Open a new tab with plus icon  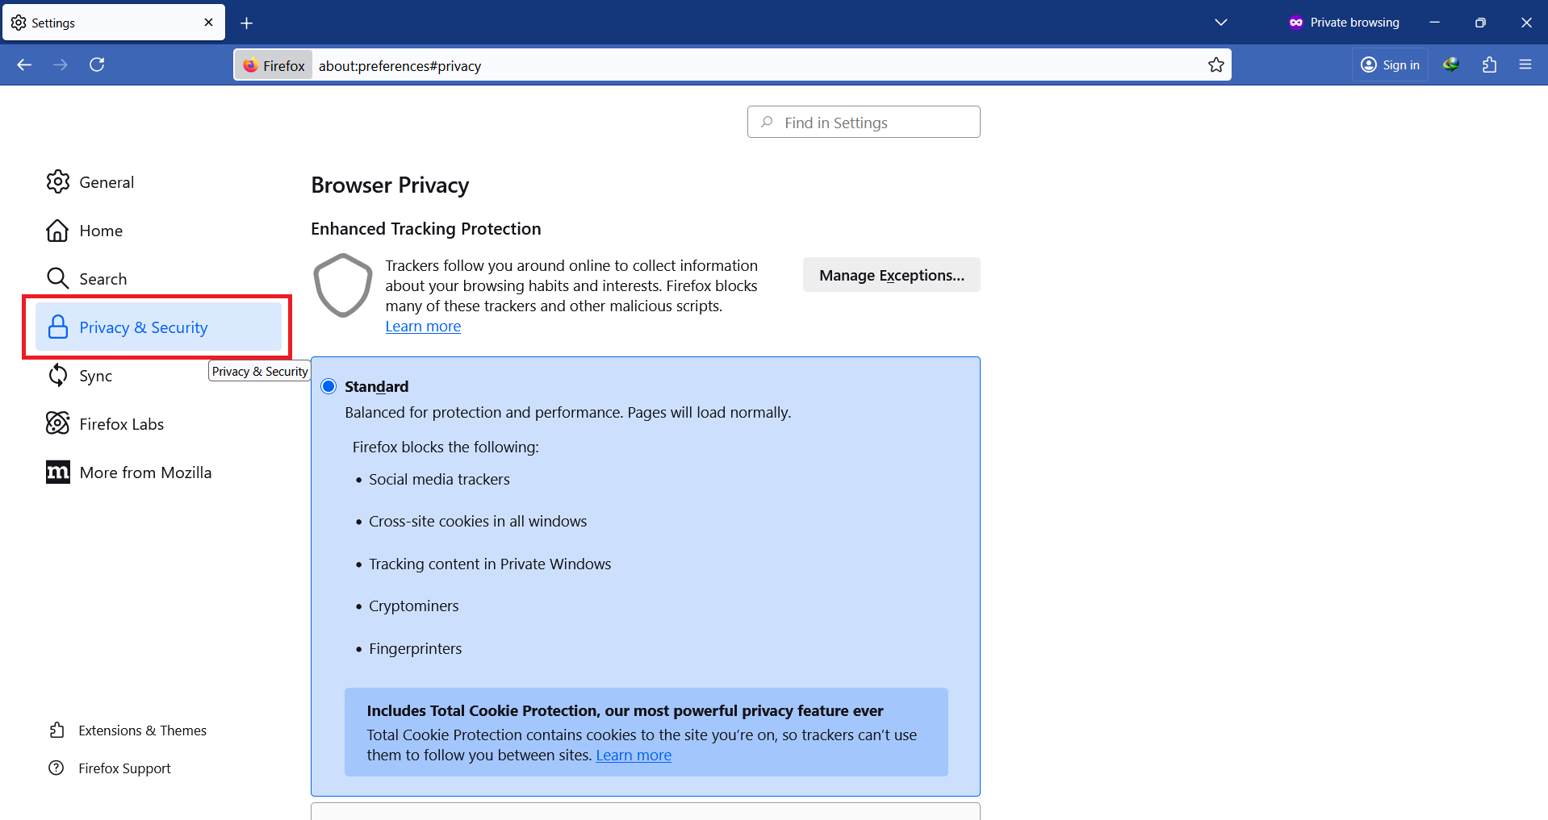247,23
